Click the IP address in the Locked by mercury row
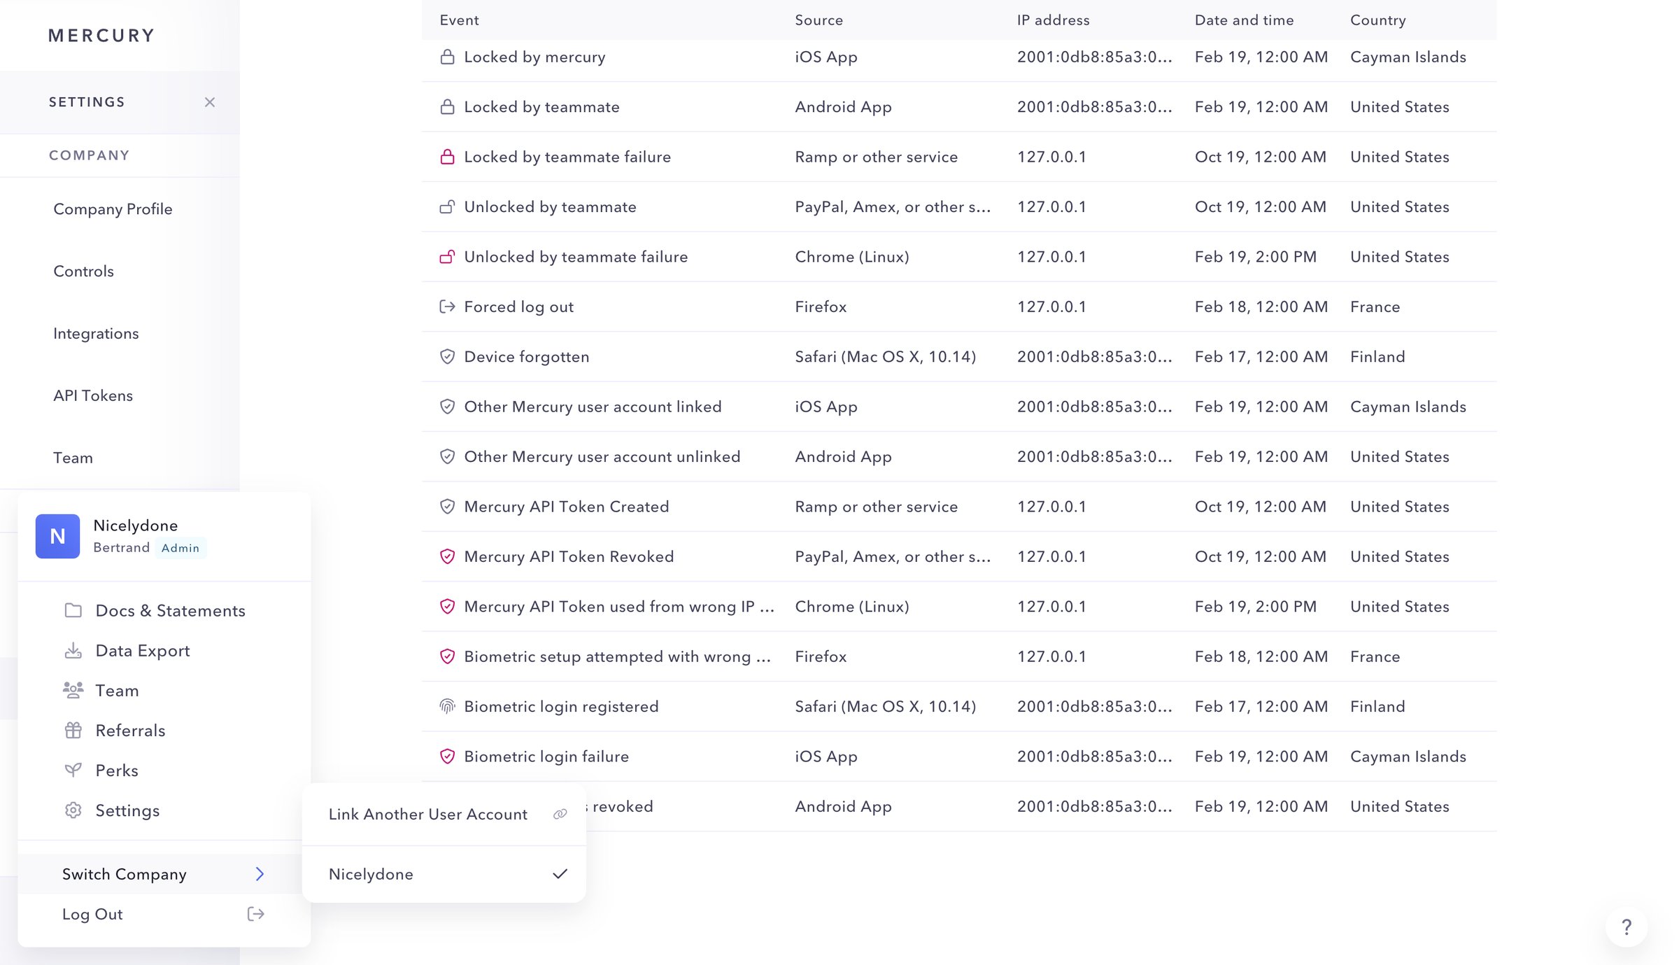Screen dimensions: 1679x965 click(x=1094, y=57)
